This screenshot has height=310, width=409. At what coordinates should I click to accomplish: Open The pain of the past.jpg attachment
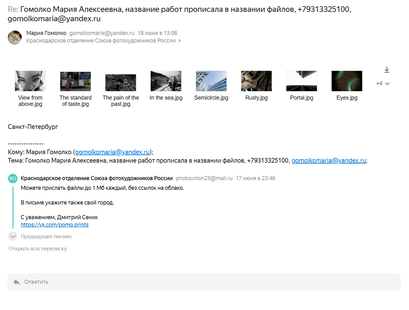click(121, 82)
